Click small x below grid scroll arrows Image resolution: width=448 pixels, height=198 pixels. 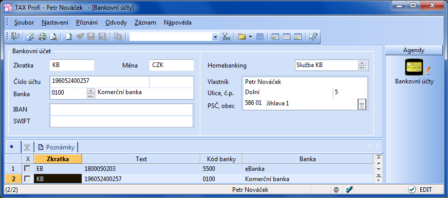pos(379,180)
